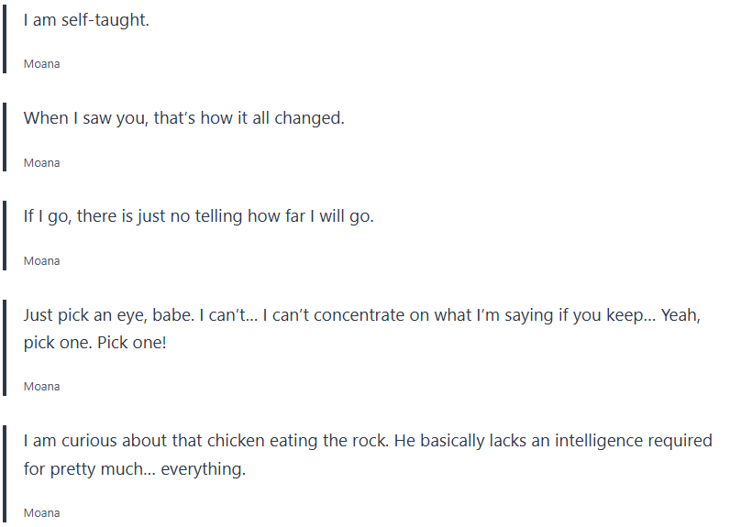Click Moana under the "Pick one!" quote

(41, 387)
